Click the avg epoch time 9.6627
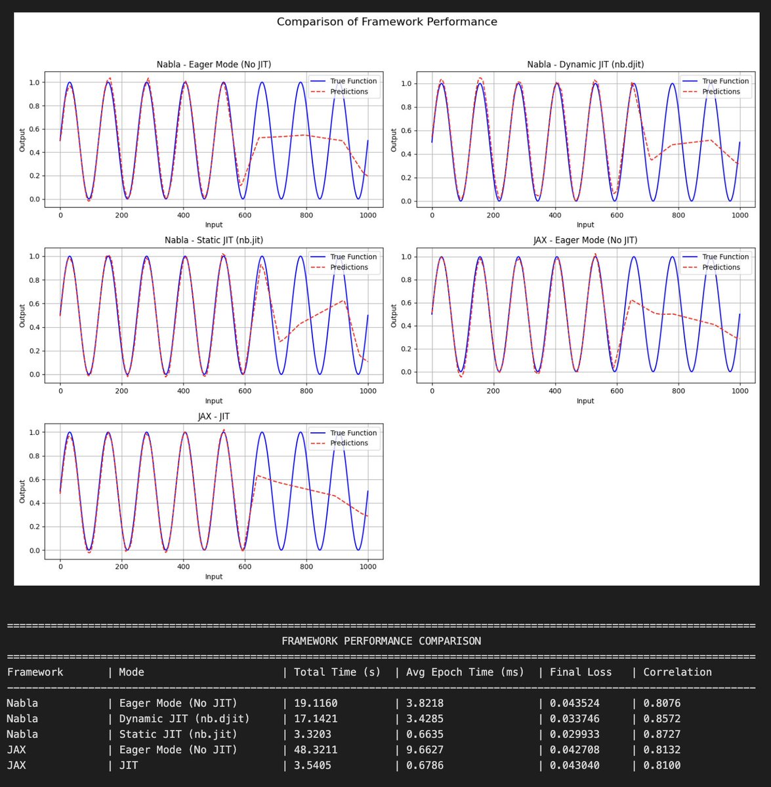 coord(425,750)
